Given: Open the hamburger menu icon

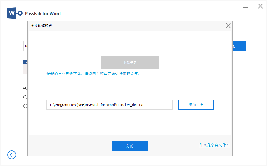Looking at the screenshot, I should [x=245, y=6].
